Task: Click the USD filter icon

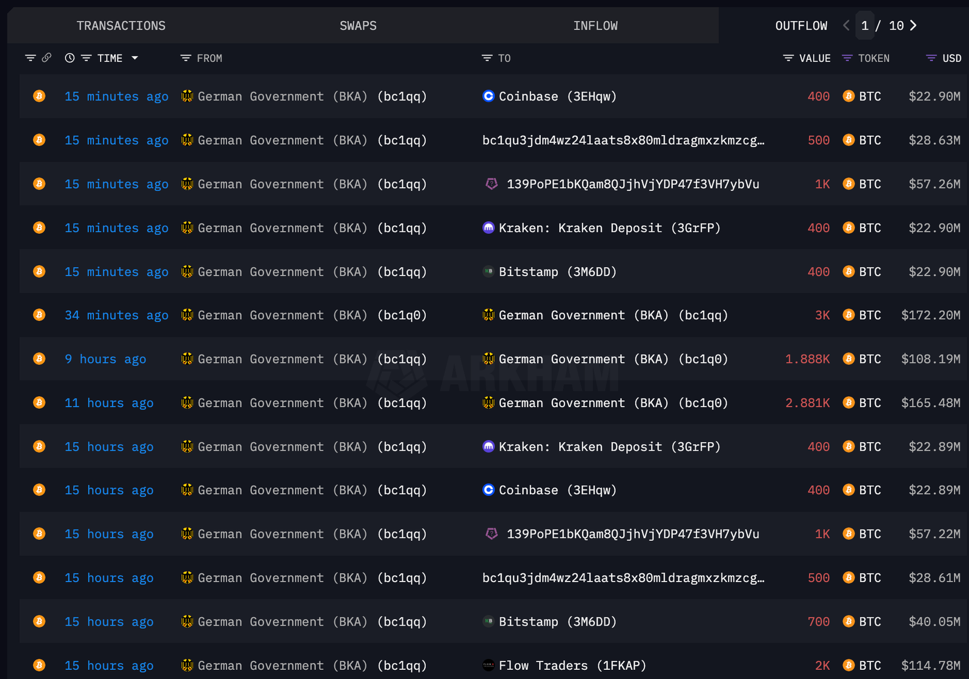Action: click(931, 58)
